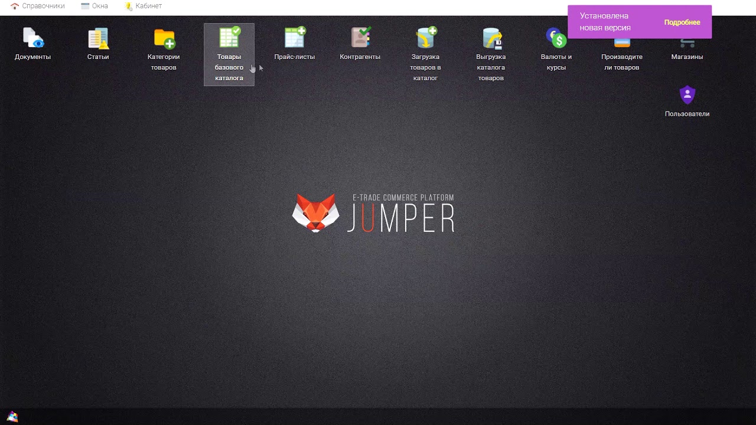Open the Справочники menu
The image size is (756, 425).
tap(38, 6)
